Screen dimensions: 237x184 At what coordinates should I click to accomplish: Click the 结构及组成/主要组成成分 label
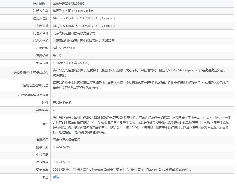coord(31,73)
